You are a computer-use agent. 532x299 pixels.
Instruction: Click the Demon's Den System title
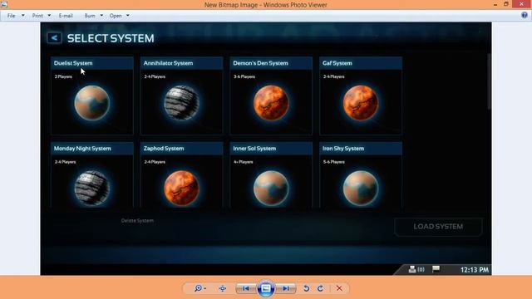tap(260, 63)
